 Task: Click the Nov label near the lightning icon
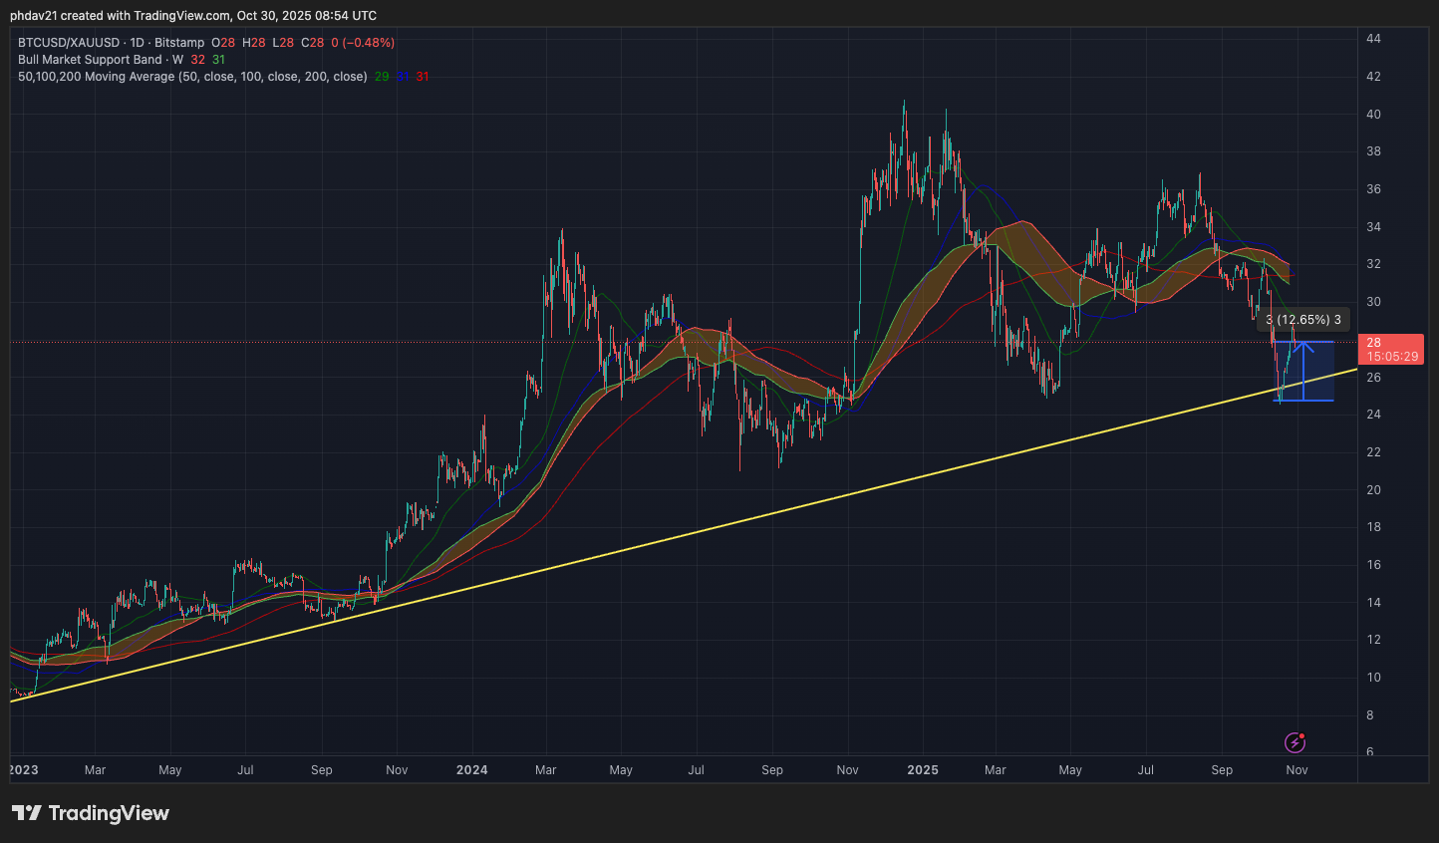1296,770
